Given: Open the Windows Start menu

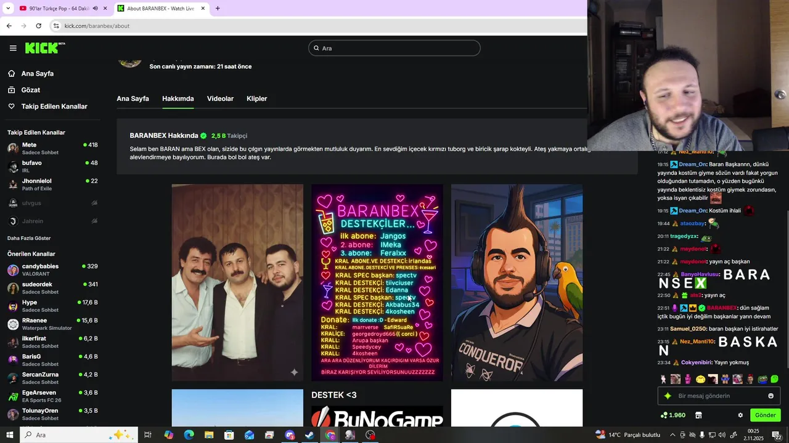Looking at the screenshot, I should point(10,435).
